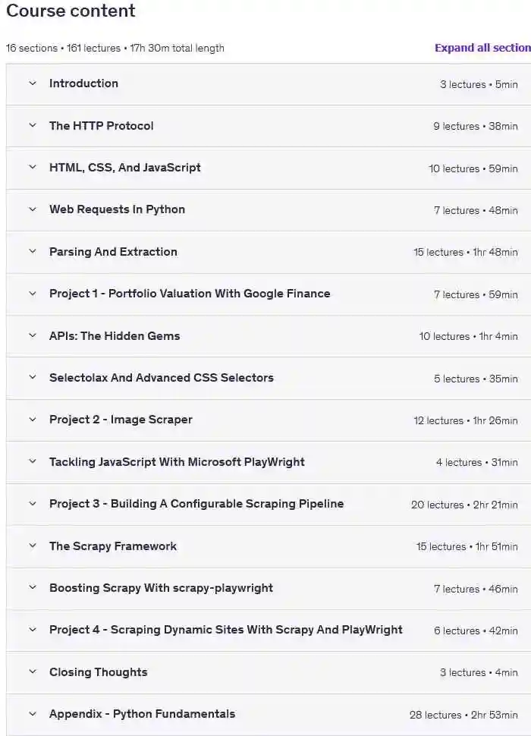Expand Boosting Scrapy With scrapy-playwright chevron
Viewport: 531px width, 736px height.
point(33,588)
